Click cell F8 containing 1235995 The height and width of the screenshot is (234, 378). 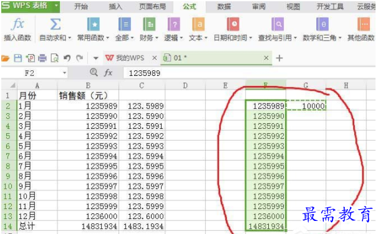[x=266, y=166]
